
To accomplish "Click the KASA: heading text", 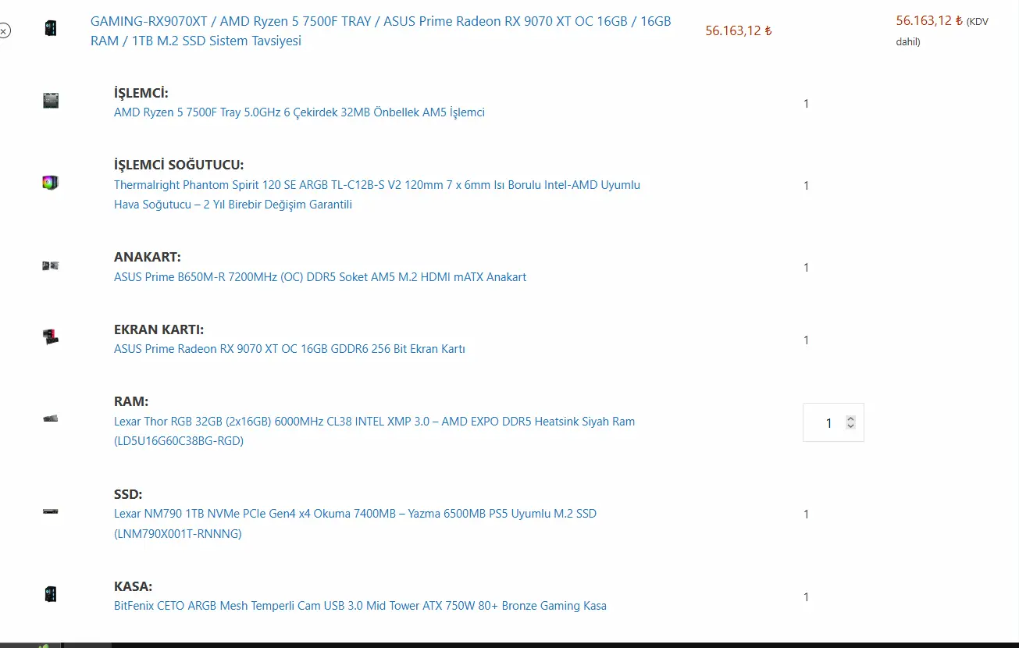I will point(134,586).
